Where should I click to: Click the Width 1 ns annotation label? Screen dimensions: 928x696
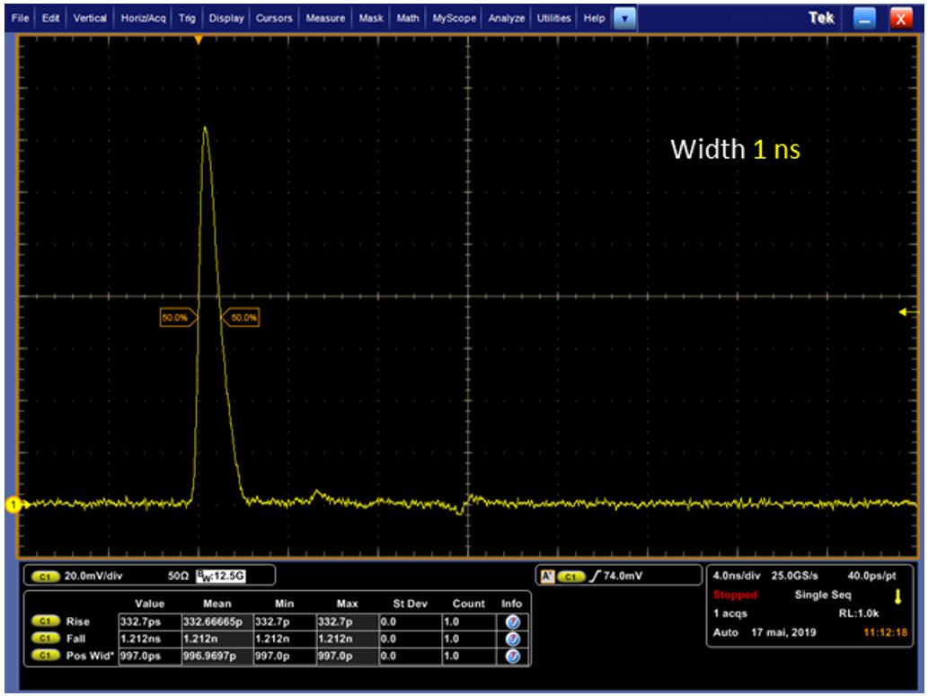pyautogui.click(x=735, y=149)
